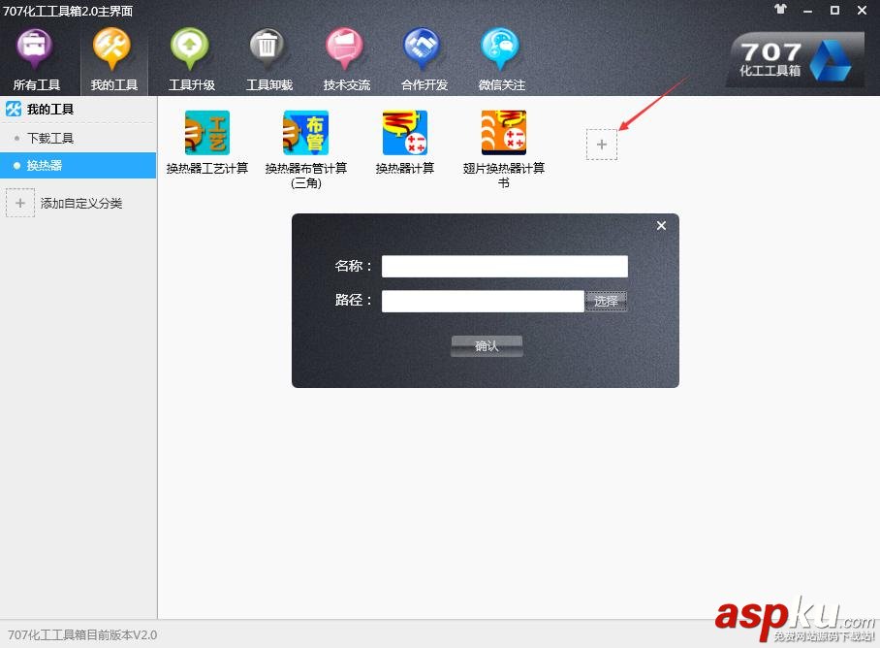Select 换热器 category in the sidebar
The image size is (880, 648).
(78, 165)
